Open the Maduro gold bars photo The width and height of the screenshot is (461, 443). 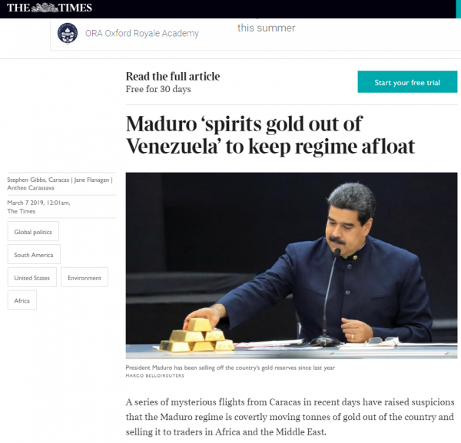[x=291, y=266]
